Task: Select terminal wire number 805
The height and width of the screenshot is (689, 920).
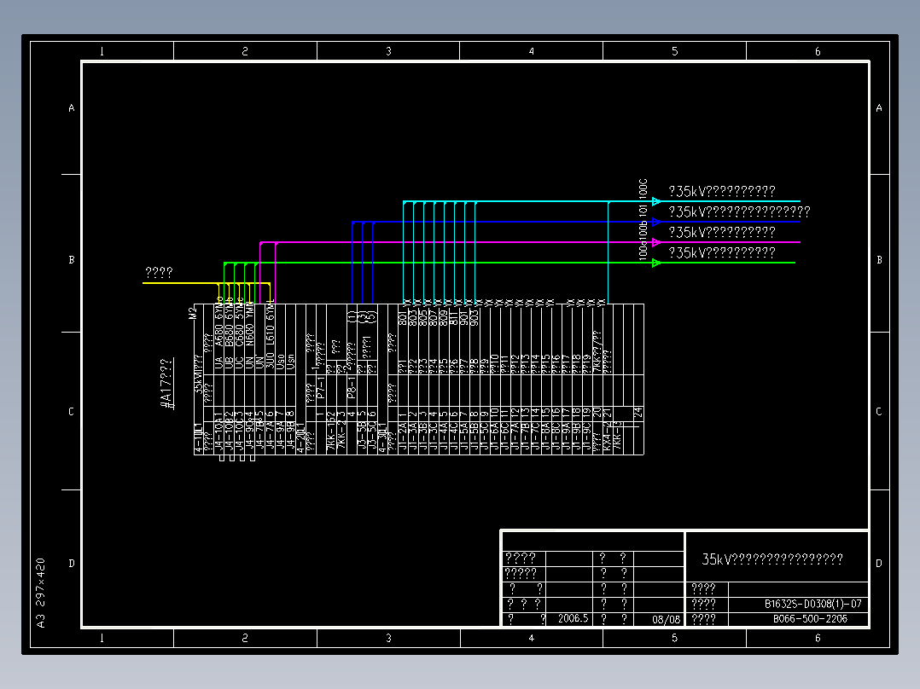Action: coord(423,318)
